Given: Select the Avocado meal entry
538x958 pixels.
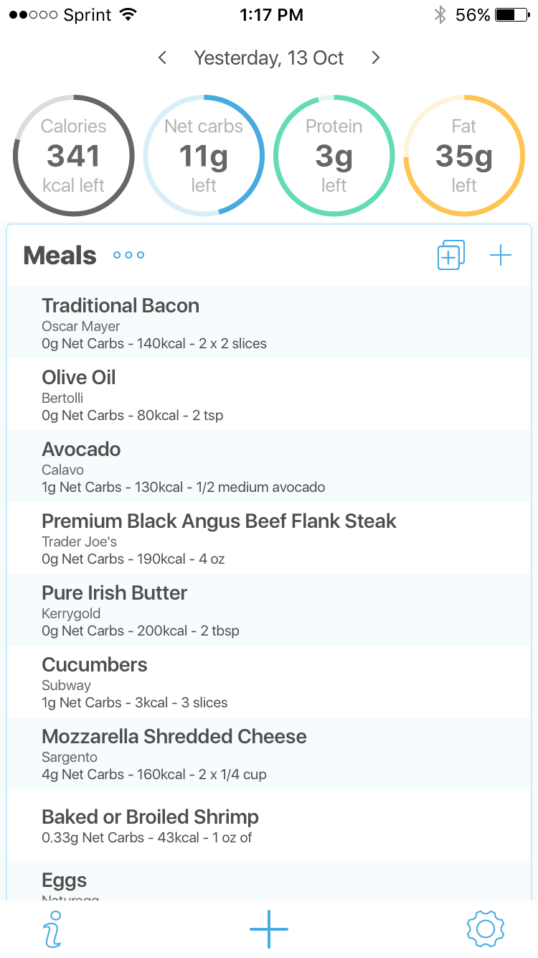Looking at the screenshot, I should tap(269, 467).
